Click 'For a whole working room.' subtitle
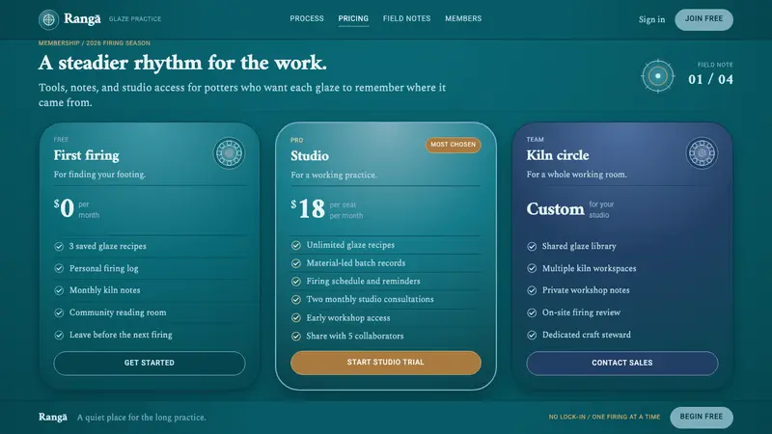Viewport: 772px width, 434px height. 576,175
